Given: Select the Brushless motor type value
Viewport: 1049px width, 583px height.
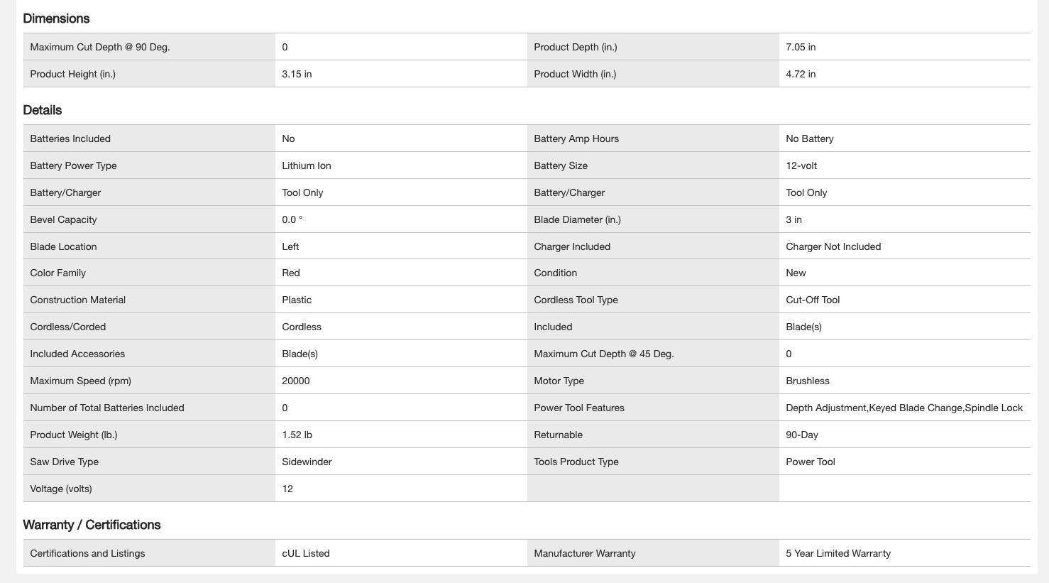Looking at the screenshot, I should 808,381.
